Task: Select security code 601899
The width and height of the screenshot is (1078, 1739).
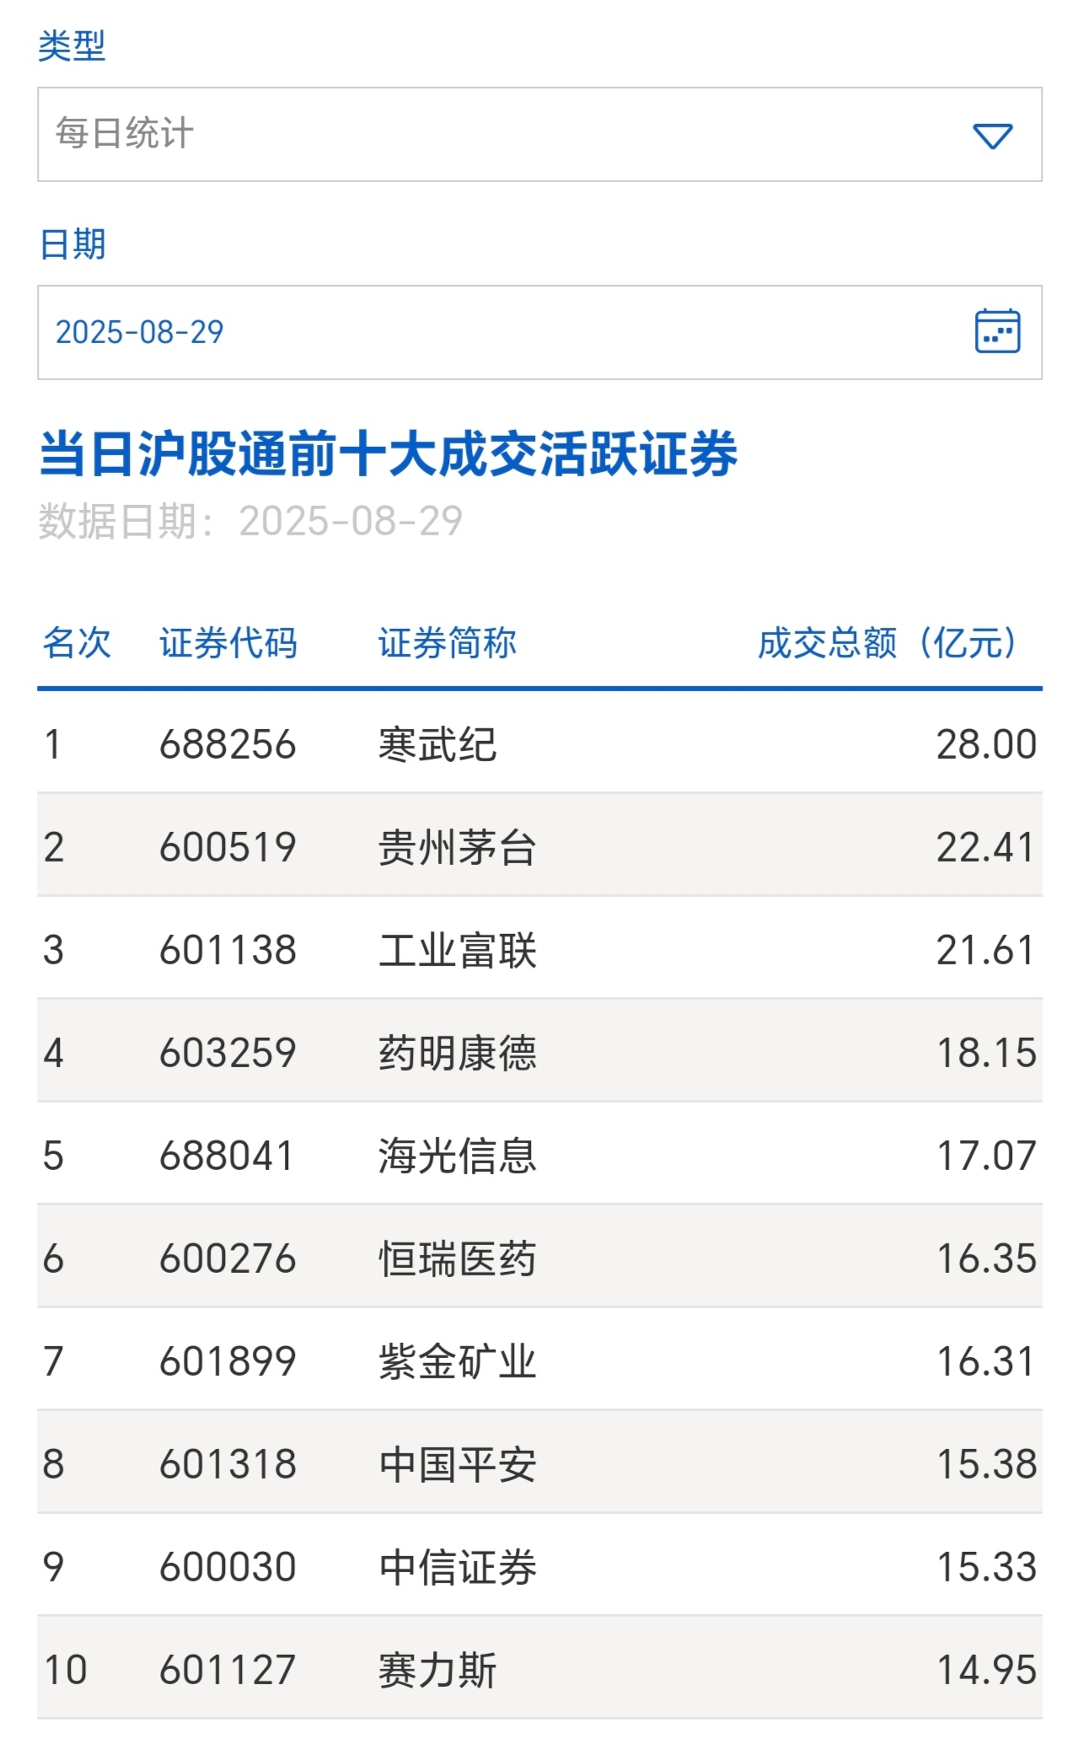Action: click(228, 1362)
